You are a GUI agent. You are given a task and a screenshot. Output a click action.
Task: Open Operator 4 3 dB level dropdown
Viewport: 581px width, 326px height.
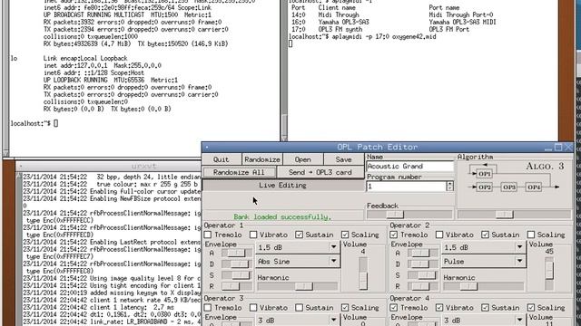click(484, 320)
